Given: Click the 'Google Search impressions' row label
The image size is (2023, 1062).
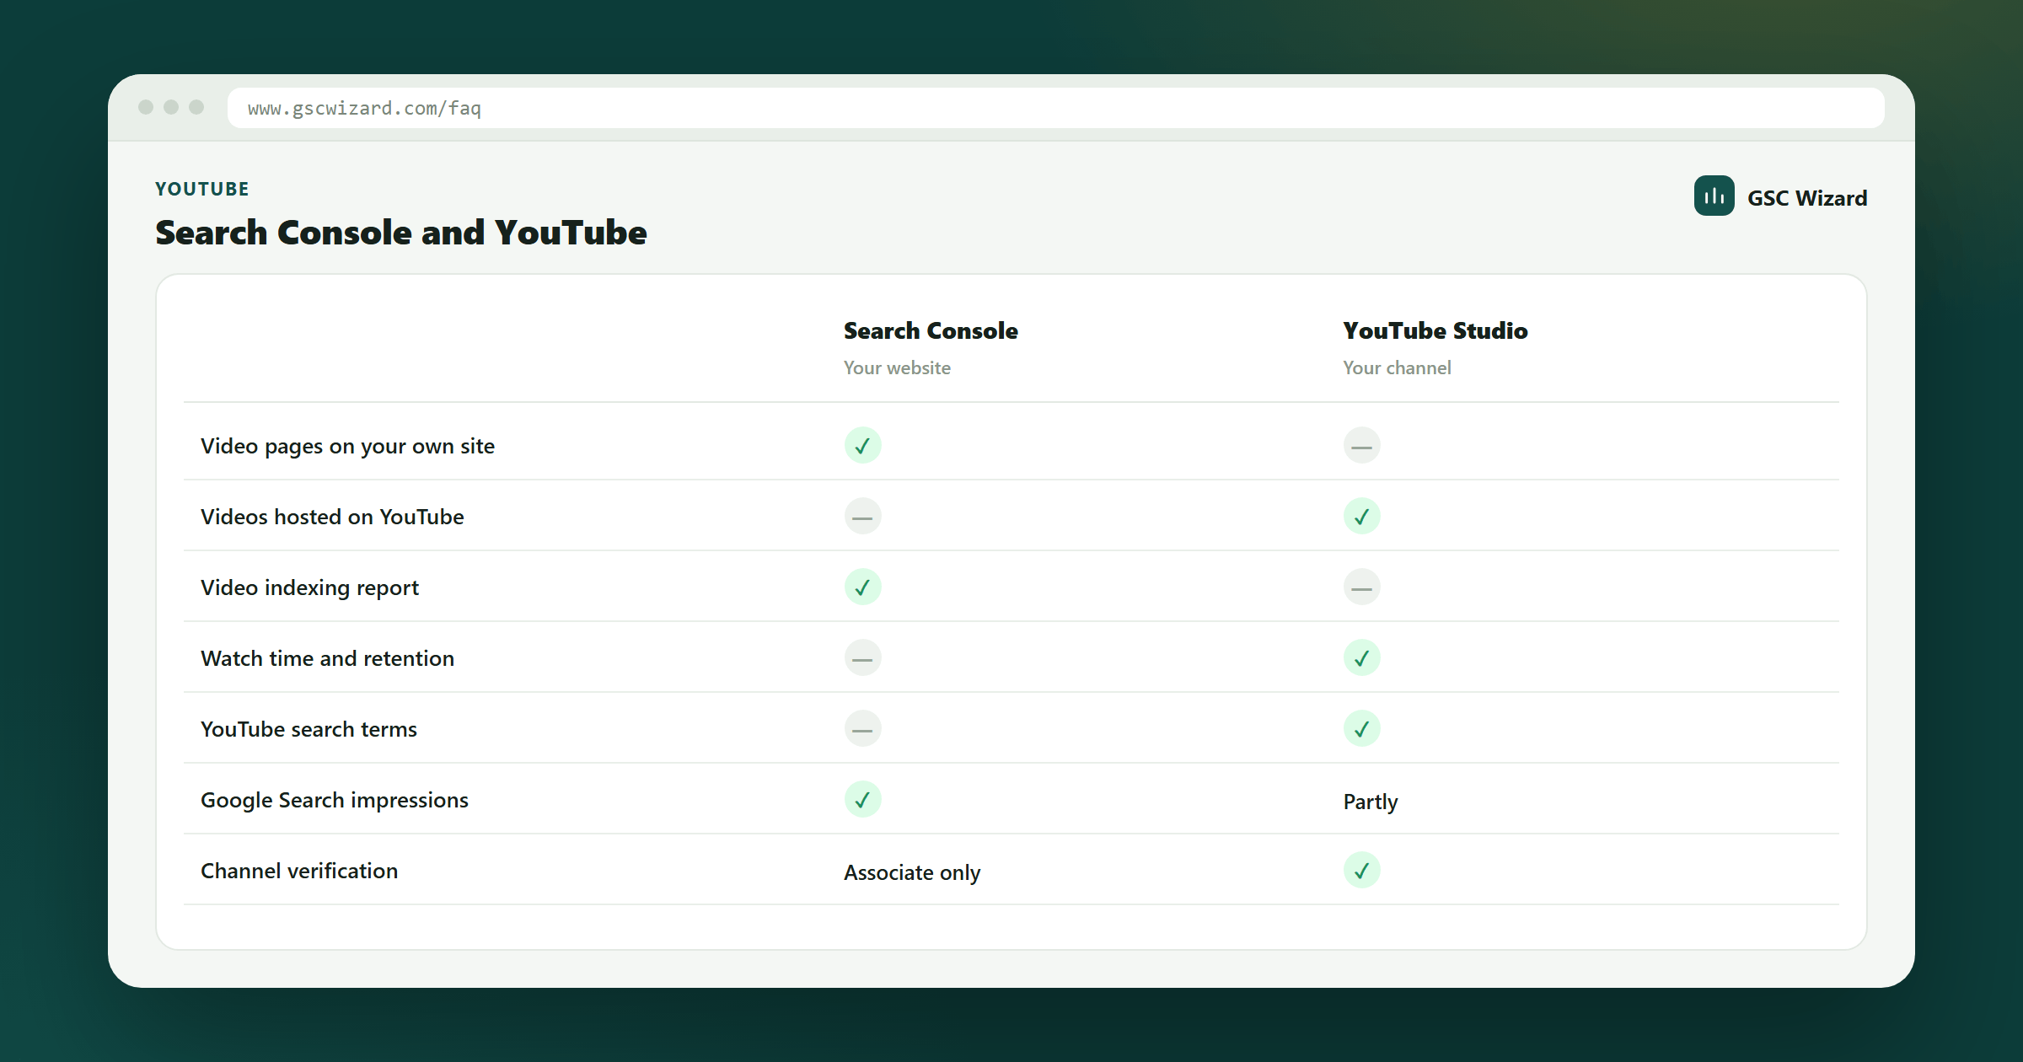Looking at the screenshot, I should 334,800.
